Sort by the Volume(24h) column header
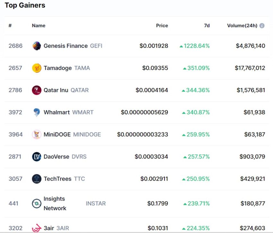The width and height of the screenshot is (273, 233). tap(242, 26)
